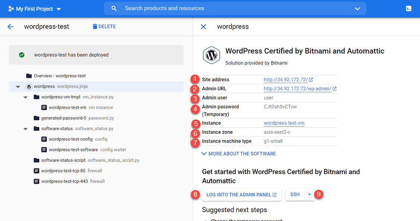This screenshot has width=420, height=221.
Task: Click folder icon next to Overview - wordpress-test
Action: click(x=29, y=76)
